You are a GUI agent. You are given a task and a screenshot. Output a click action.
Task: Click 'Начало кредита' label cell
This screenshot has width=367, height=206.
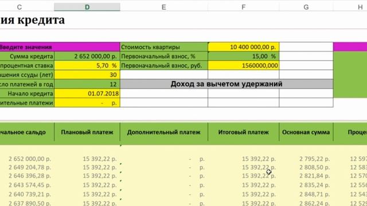pyautogui.click(x=27, y=93)
